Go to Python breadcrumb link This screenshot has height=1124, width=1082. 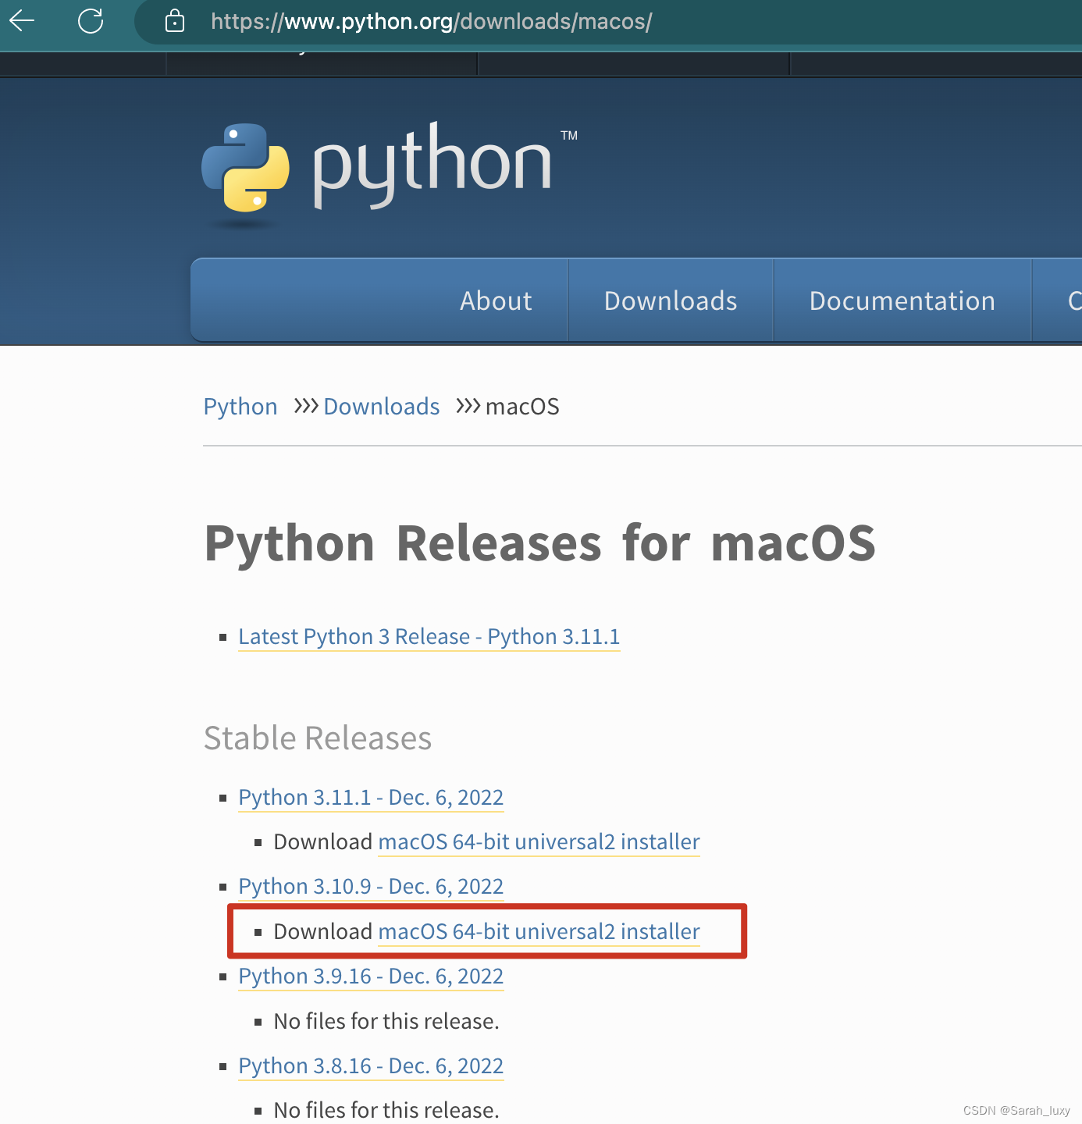coord(240,407)
